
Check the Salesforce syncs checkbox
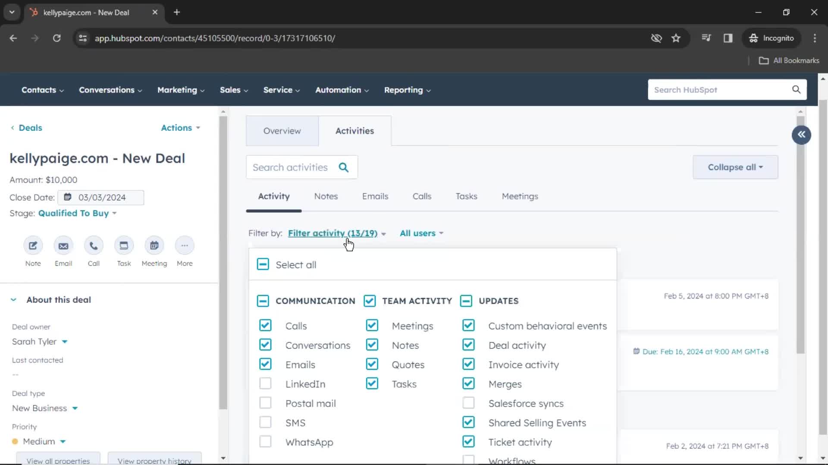tap(468, 403)
